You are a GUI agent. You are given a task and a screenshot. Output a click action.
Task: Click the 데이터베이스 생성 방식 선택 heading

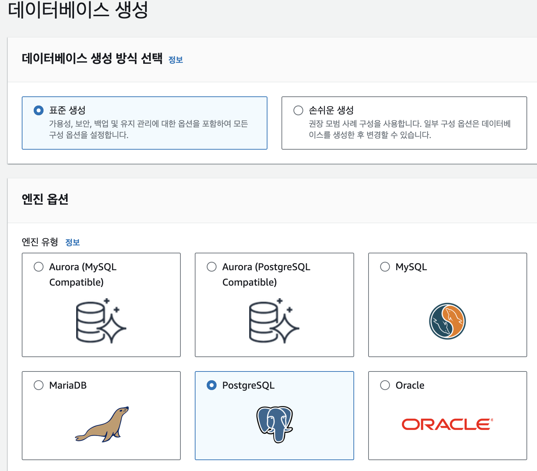click(92, 58)
